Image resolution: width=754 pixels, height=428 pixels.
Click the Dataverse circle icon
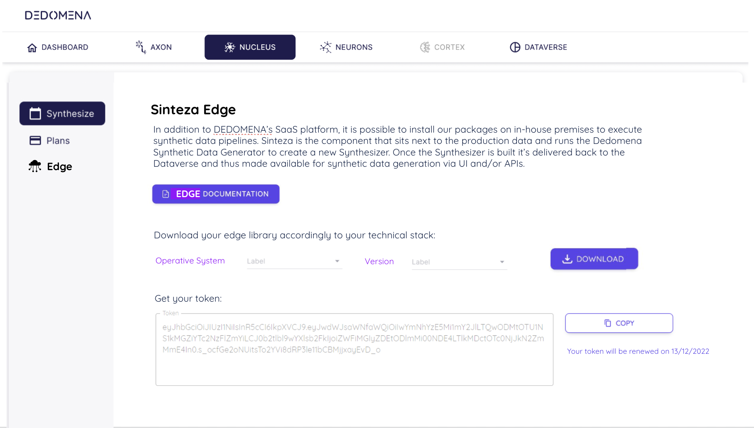515,47
